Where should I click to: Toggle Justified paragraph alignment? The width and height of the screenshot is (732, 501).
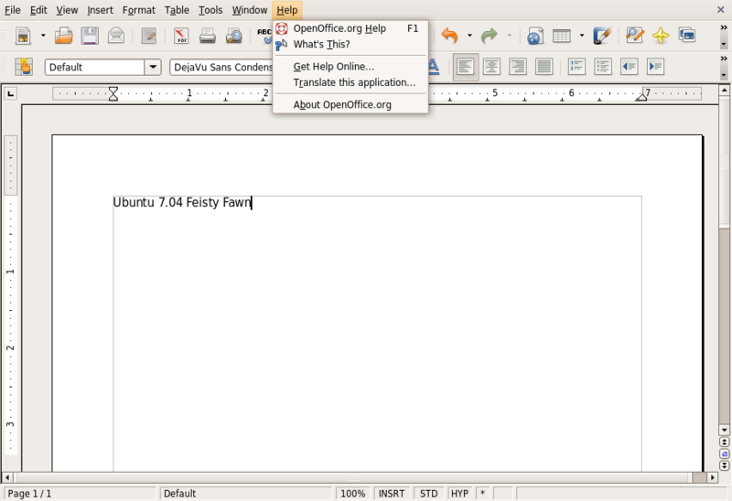[x=544, y=67]
